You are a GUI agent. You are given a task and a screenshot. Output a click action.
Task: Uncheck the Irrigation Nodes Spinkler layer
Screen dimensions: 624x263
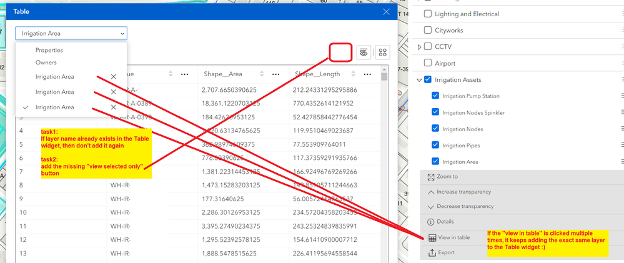(435, 112)
